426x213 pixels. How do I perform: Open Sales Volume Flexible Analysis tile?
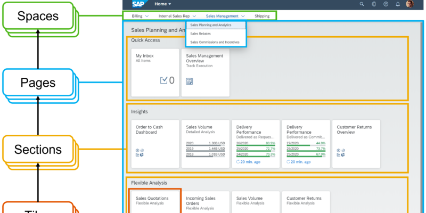tap(256, 202)
